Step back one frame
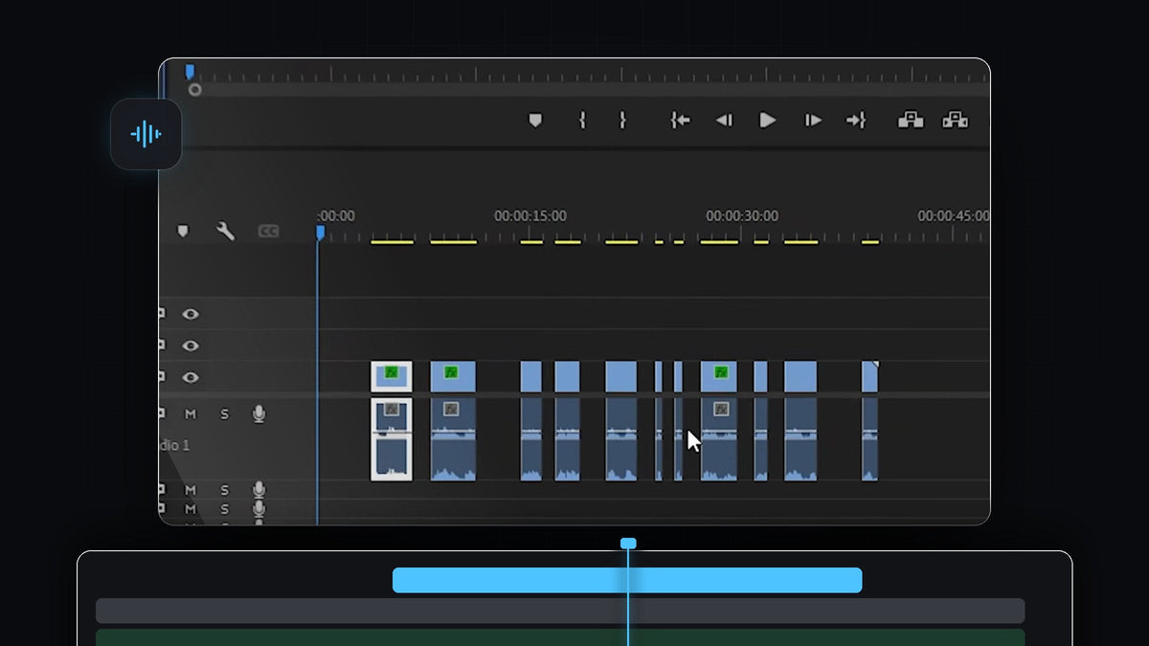 point(724,121)
